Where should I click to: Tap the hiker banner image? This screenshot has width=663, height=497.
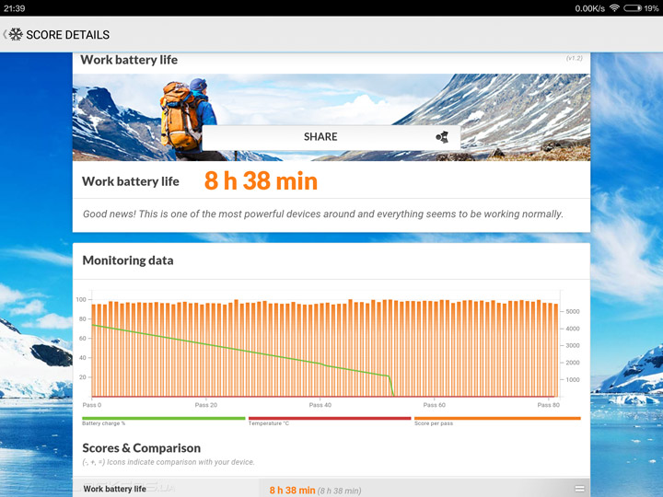pos(331,118)
